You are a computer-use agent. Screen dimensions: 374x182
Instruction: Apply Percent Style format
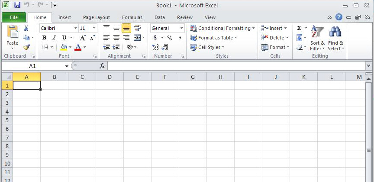click(x=170, y=38)
